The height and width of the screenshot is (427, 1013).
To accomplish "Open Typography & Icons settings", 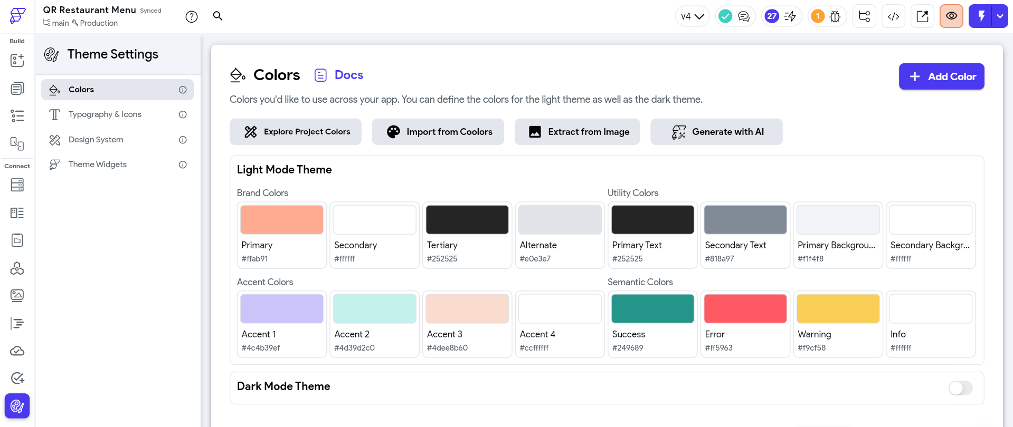I will 105,114.
